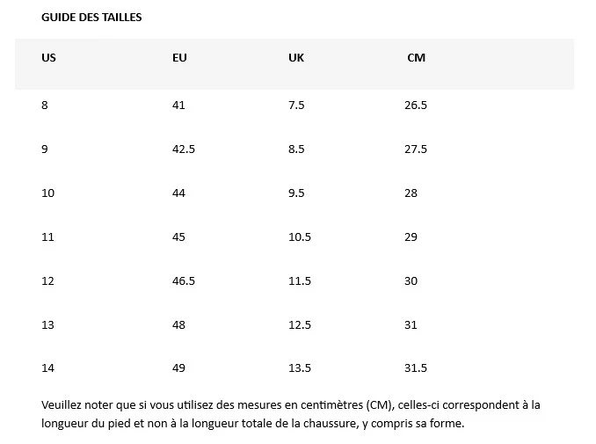The width and height of the screenshot is (596, 444).
Task: Click the US column header
Action: coord(48,58)
